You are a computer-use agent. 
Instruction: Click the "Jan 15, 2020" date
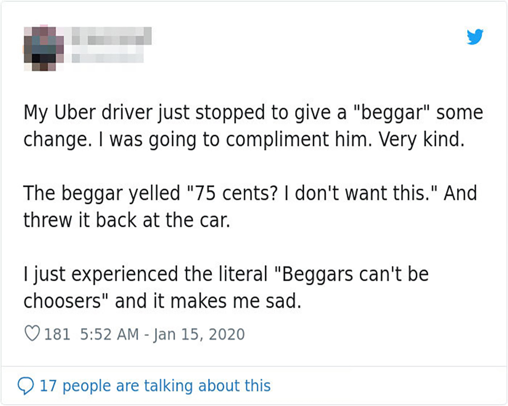[x=199, y=334]
